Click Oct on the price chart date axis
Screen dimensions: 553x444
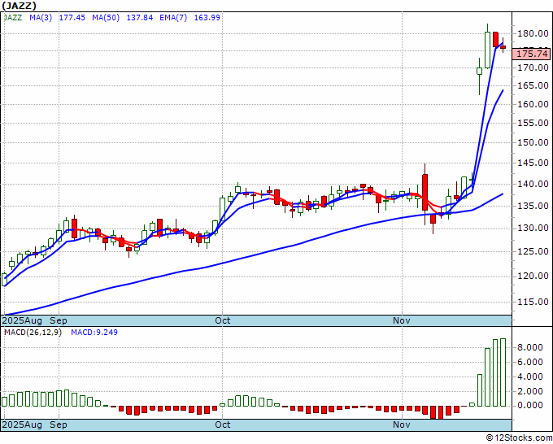223,320
